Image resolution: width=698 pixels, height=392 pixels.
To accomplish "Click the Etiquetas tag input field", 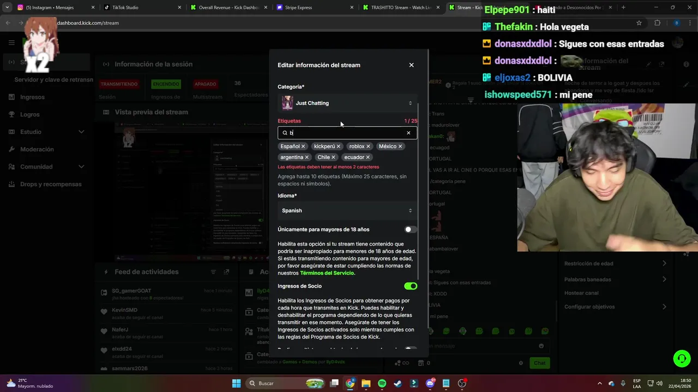I will click(x=347, y=133).
